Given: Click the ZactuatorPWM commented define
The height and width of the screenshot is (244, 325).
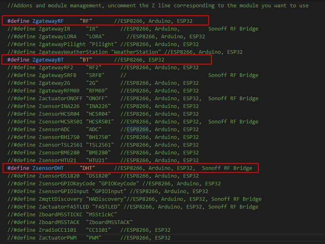Looking at the screenshot, I should [89, 237].
